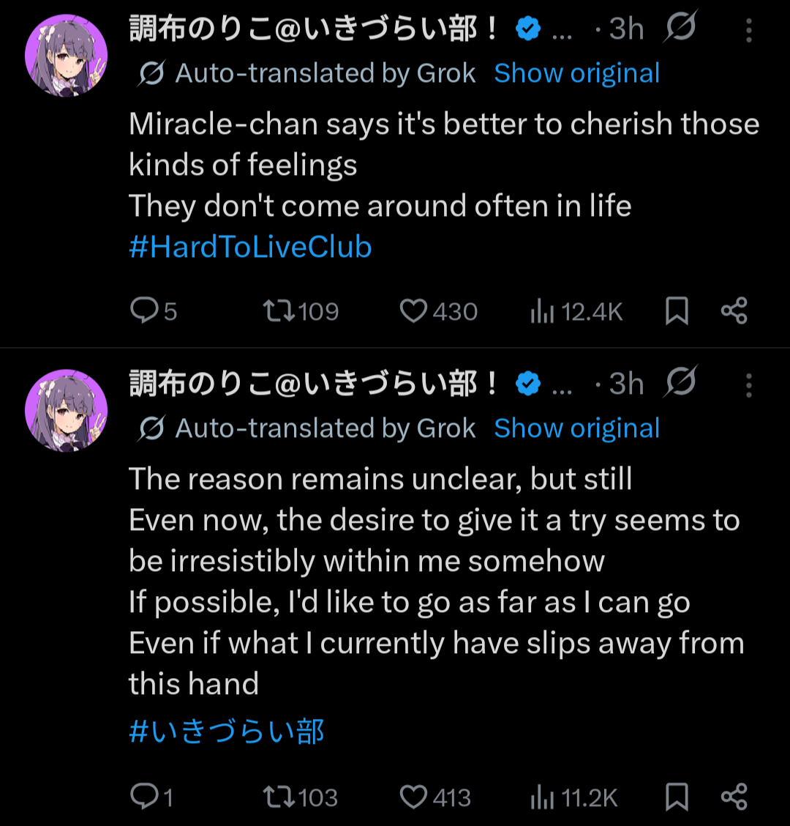
Task: Show original text of first post
Action: 576,73
